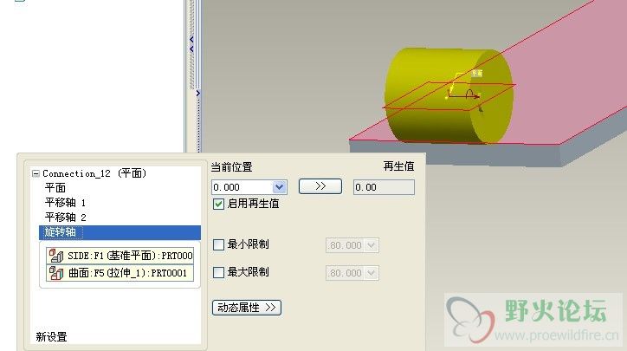Click the 再生值 0.00 field
This screenshot has height=351, width=627.
click(x=384, y=187)
